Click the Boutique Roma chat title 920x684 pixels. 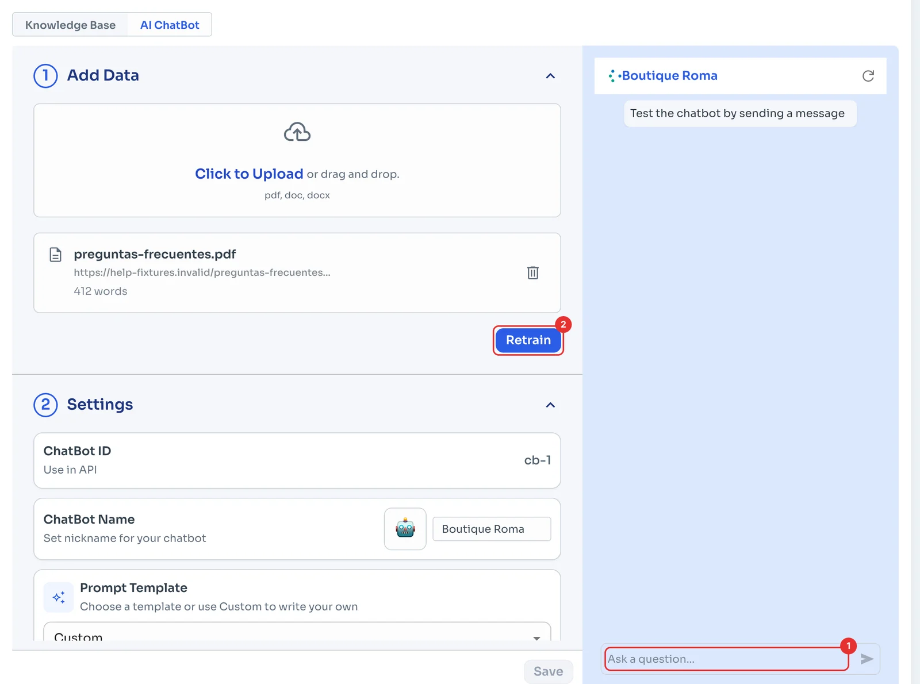click(x=670, y=76)
